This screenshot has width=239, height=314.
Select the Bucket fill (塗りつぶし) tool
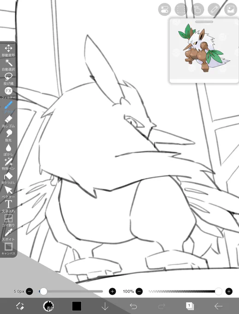(x=8, y=178)
